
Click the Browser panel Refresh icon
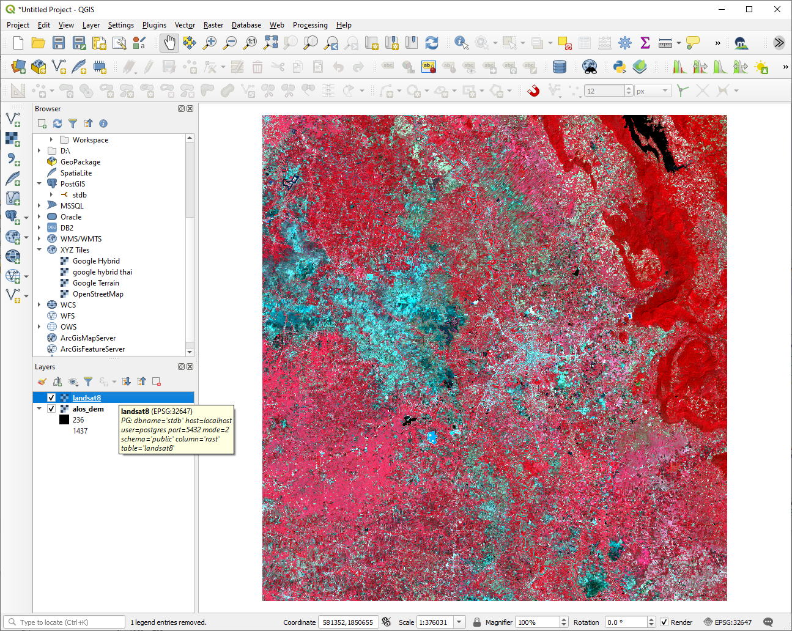(x=57, y=124)
